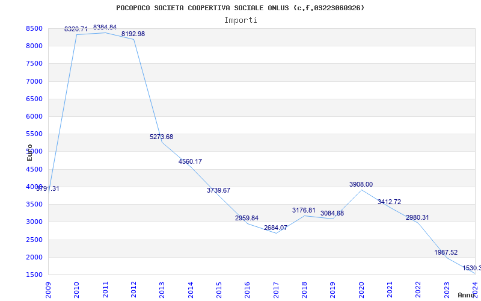This screenshot has width=481, height=301.
Task: Click the 2016 year label on x-axis
Action: coord(247,290)
